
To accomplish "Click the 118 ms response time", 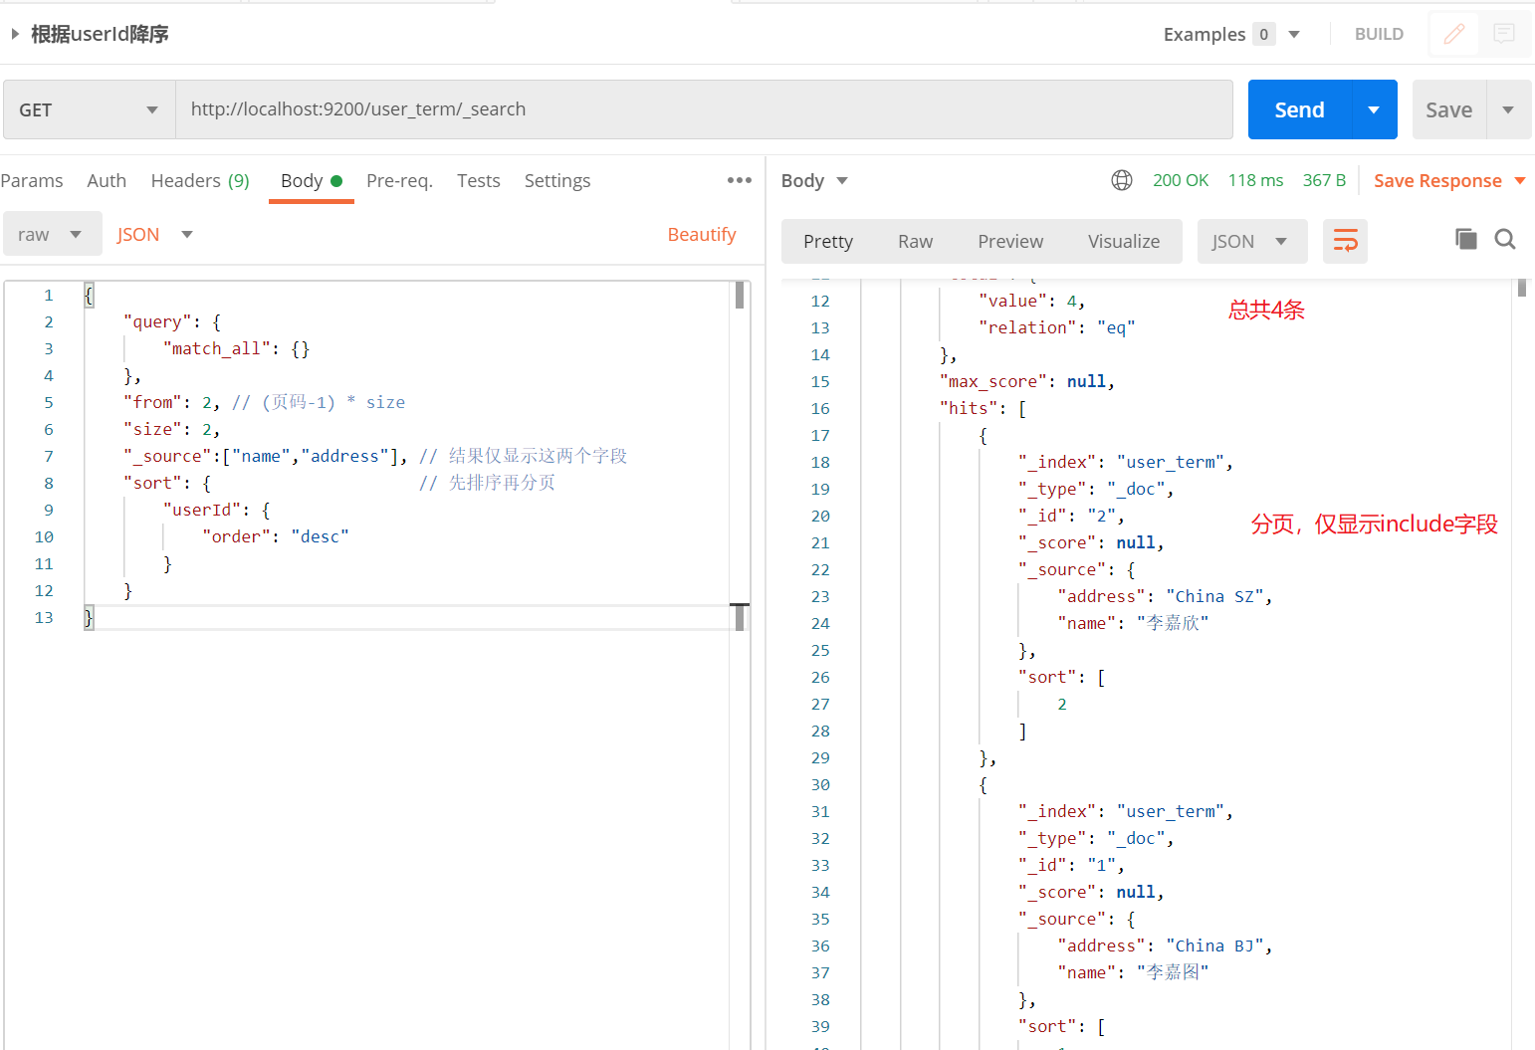I will (x=1255, y=180).
